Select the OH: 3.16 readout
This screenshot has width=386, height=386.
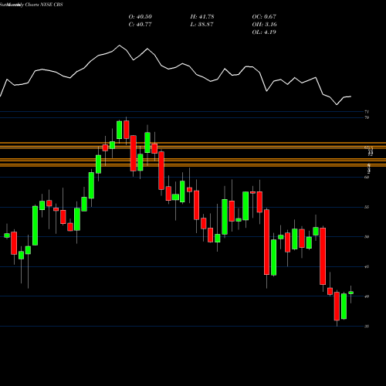(264, 25)
